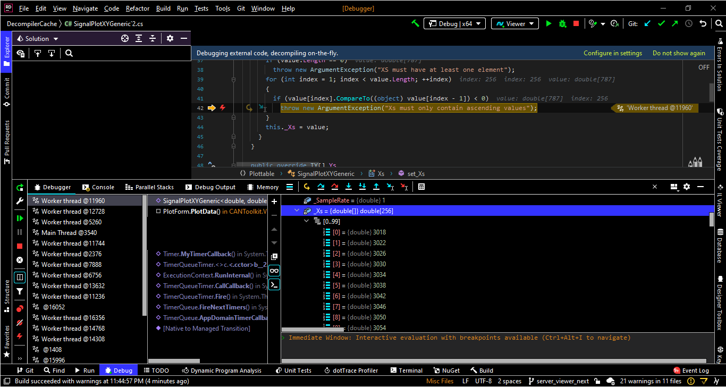Push changes using the Git push arrow icon
The height and width of the screenshot is (387, 726).
[674, 23]
